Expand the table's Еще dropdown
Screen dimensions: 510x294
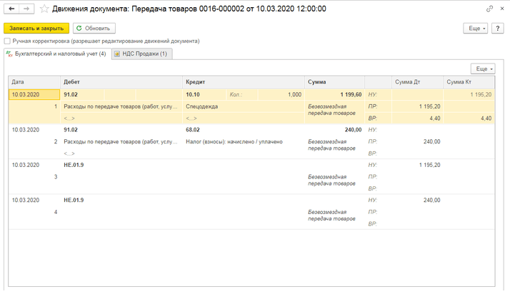[x=483, y=69]
